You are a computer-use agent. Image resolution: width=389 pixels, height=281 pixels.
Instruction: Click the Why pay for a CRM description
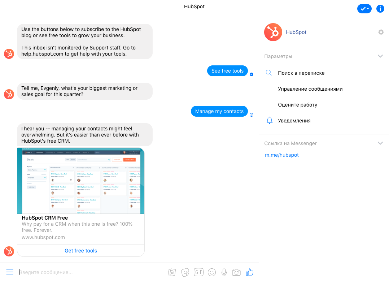[x=77, y=227]
